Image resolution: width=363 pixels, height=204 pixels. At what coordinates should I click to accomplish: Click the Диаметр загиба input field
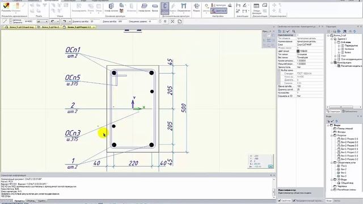click(95, 22)
